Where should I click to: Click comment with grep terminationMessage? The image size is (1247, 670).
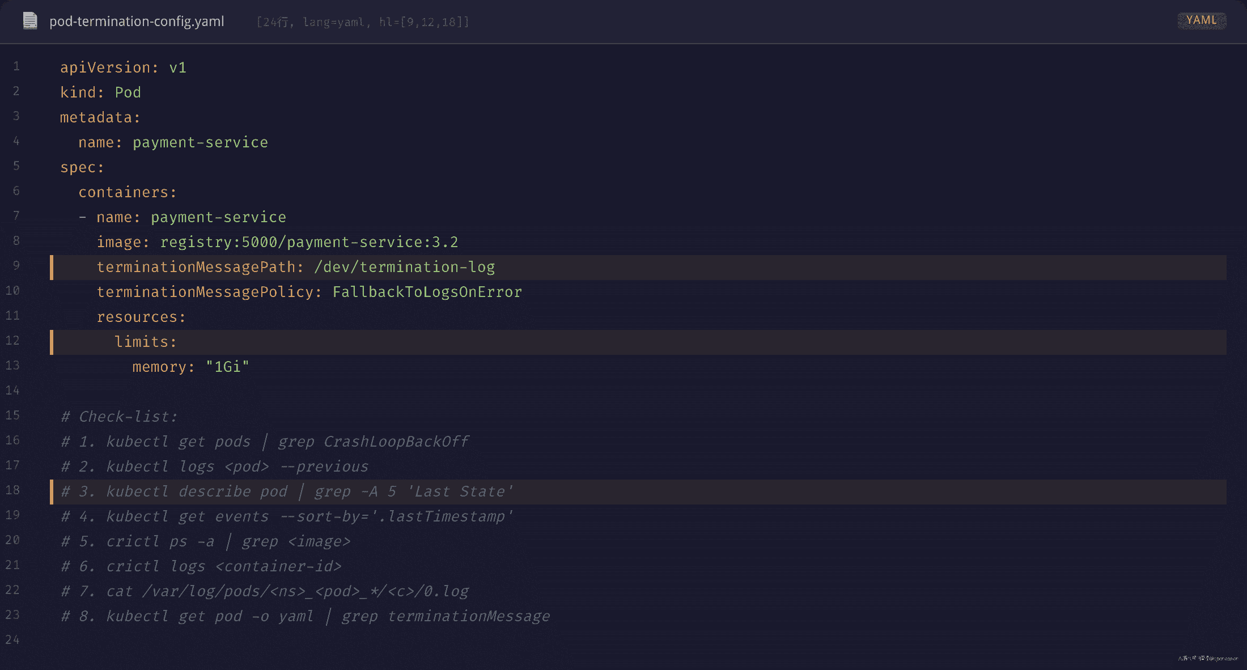[305, 616]
